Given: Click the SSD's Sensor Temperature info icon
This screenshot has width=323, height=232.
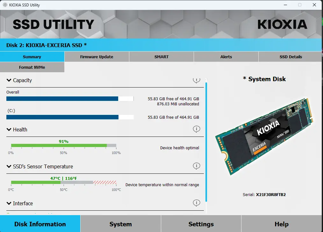Looking at the screenshot, I should pyautogui.click(x=196, y=166).
